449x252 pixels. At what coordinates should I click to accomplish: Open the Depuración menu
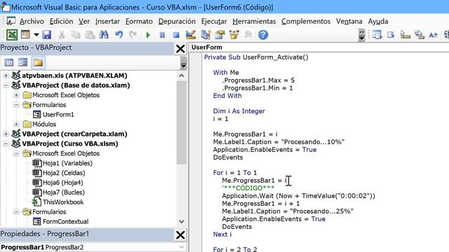coord(177,22)
